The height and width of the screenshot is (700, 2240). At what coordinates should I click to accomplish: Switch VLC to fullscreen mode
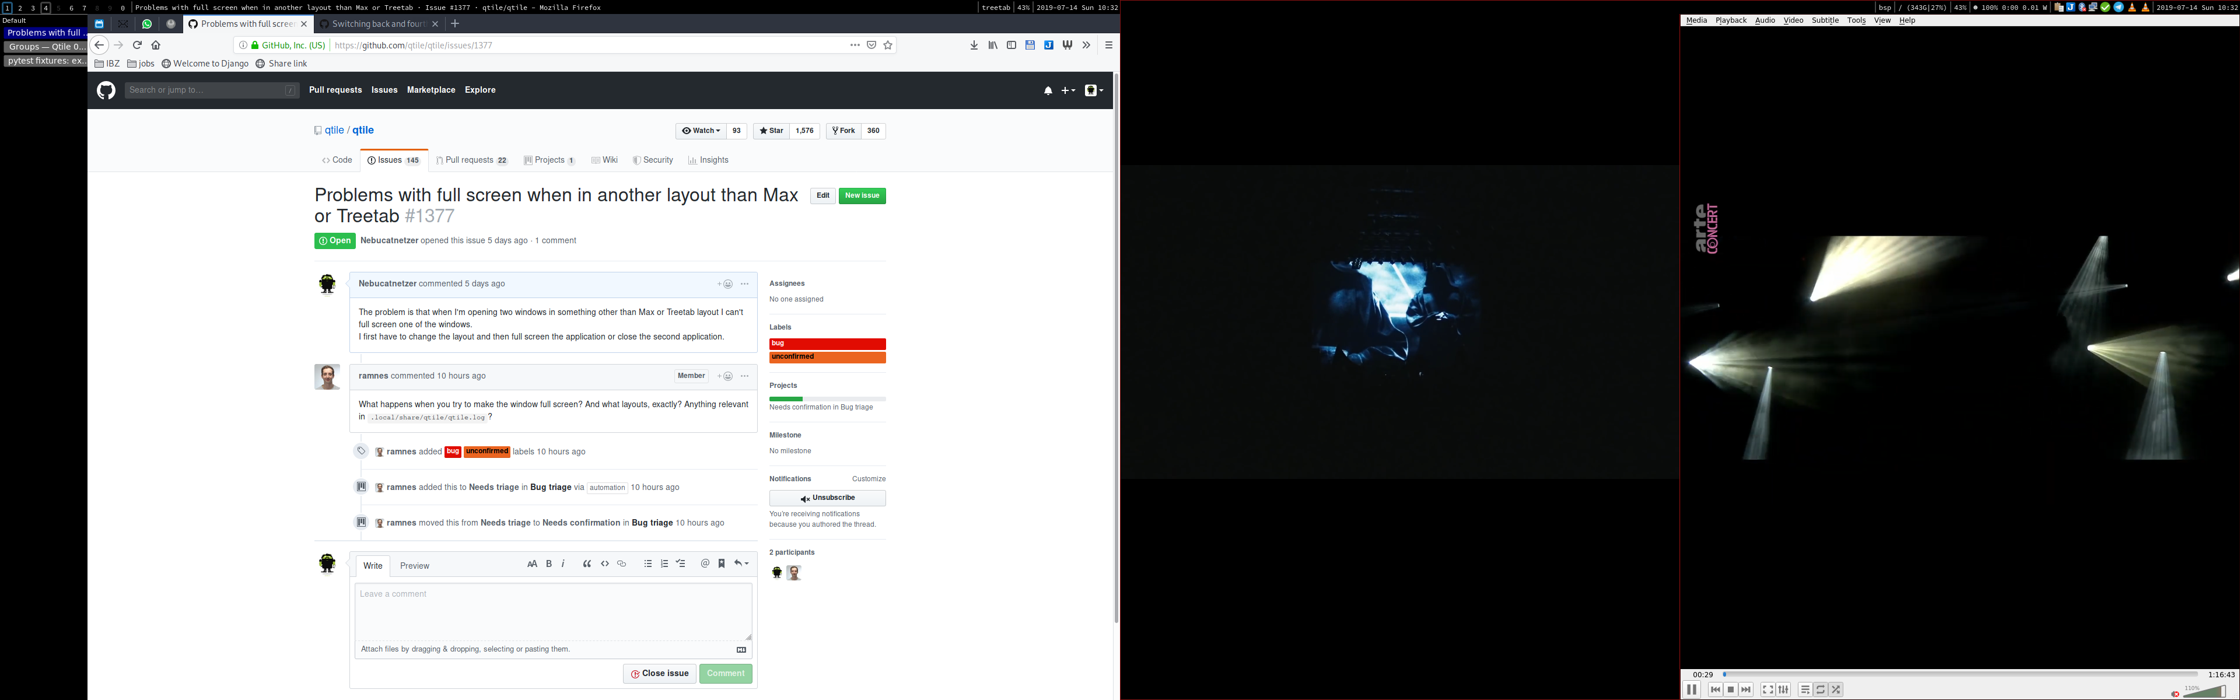coord(1767,689)
